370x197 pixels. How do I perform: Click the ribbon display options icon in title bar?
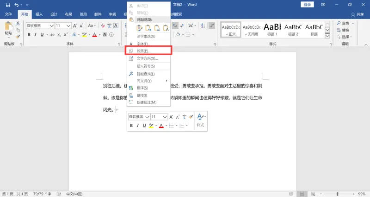(x=323, y=5)
